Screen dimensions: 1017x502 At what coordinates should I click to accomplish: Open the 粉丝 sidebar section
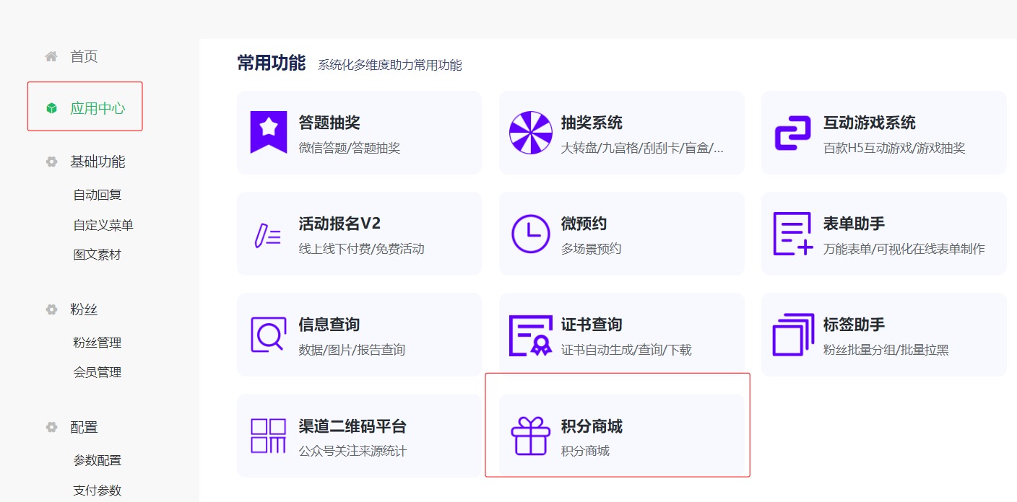pos(84,309)
